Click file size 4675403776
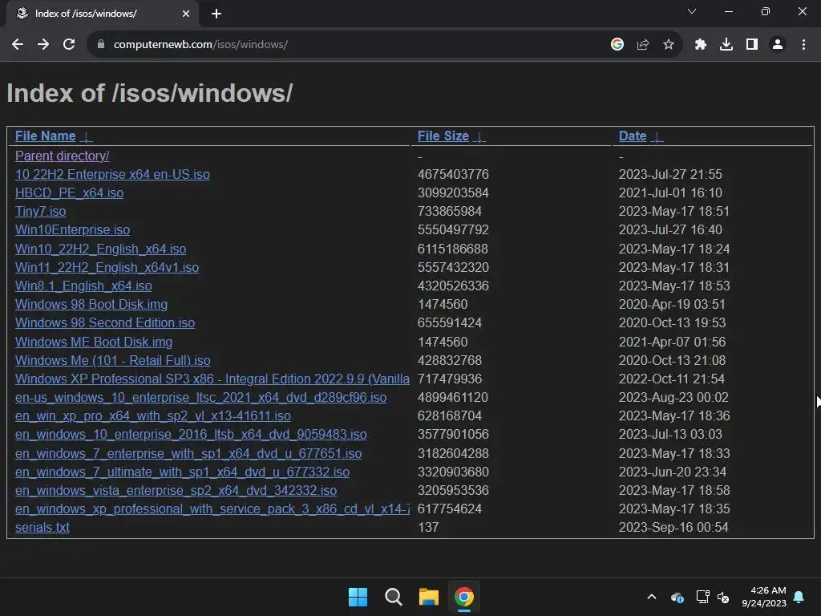The width and height of the screenshot is (821, 616). click(x=453, y=174)
